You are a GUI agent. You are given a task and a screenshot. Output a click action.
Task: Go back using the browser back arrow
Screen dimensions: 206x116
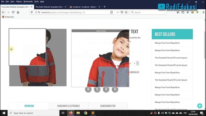coord(3,12)
